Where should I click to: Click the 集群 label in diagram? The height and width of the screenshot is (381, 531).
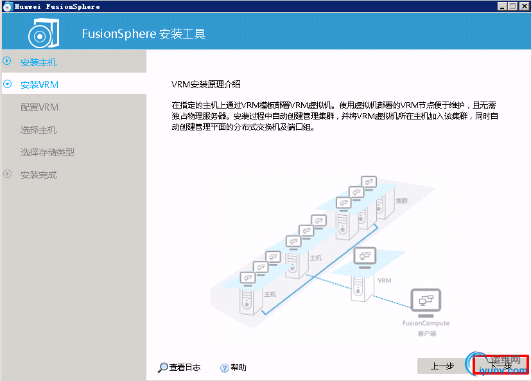point(402,201)
